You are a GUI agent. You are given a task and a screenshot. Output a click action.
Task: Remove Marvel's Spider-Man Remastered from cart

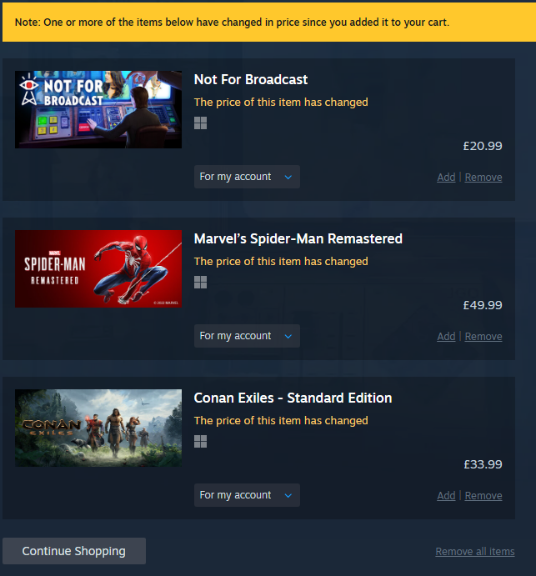coord(483,337)
